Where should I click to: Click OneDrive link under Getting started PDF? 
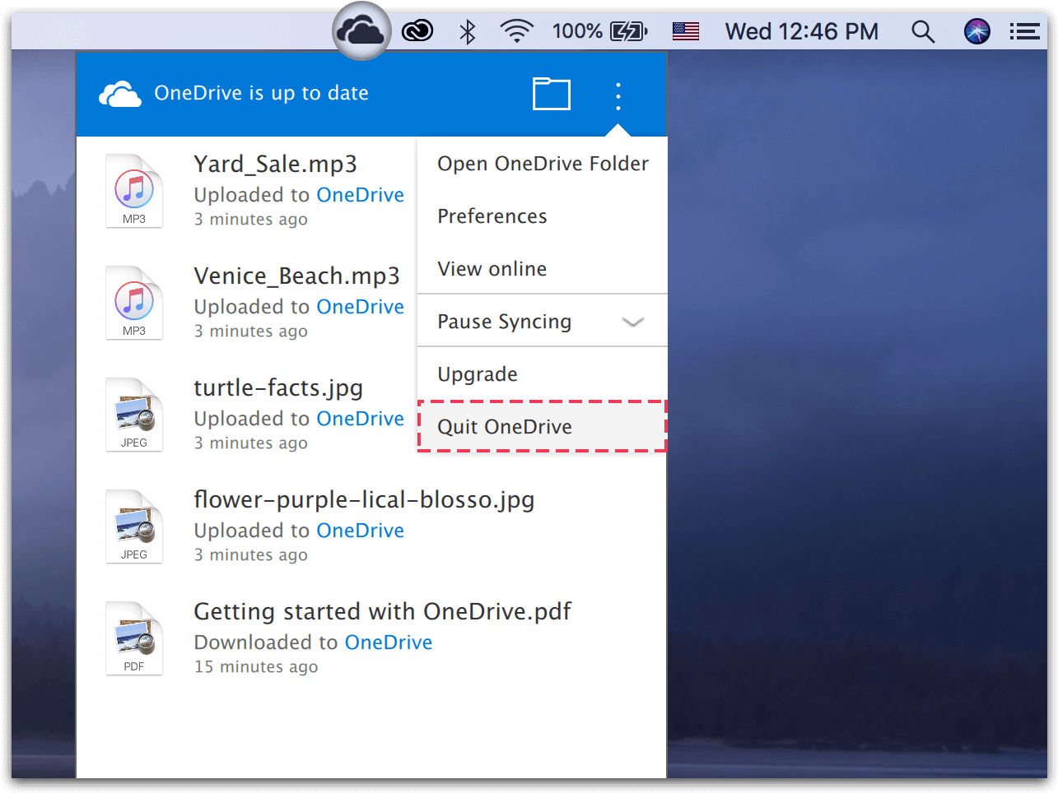click(x=389, y=642)
